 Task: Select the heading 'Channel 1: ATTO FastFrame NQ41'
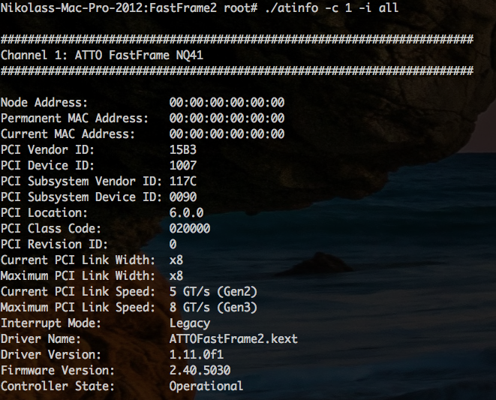click(x=102, y=55)
